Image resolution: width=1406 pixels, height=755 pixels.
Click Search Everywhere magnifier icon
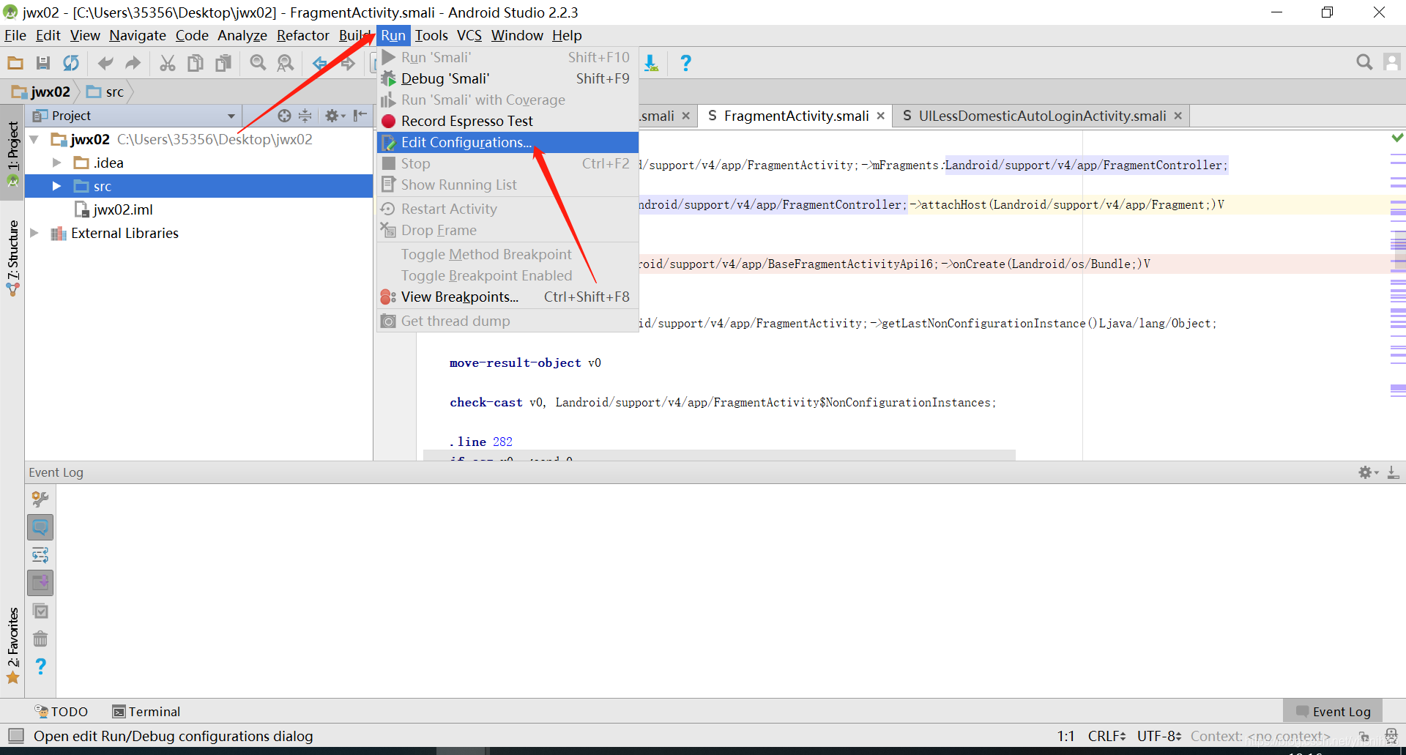pos(1364,62)
